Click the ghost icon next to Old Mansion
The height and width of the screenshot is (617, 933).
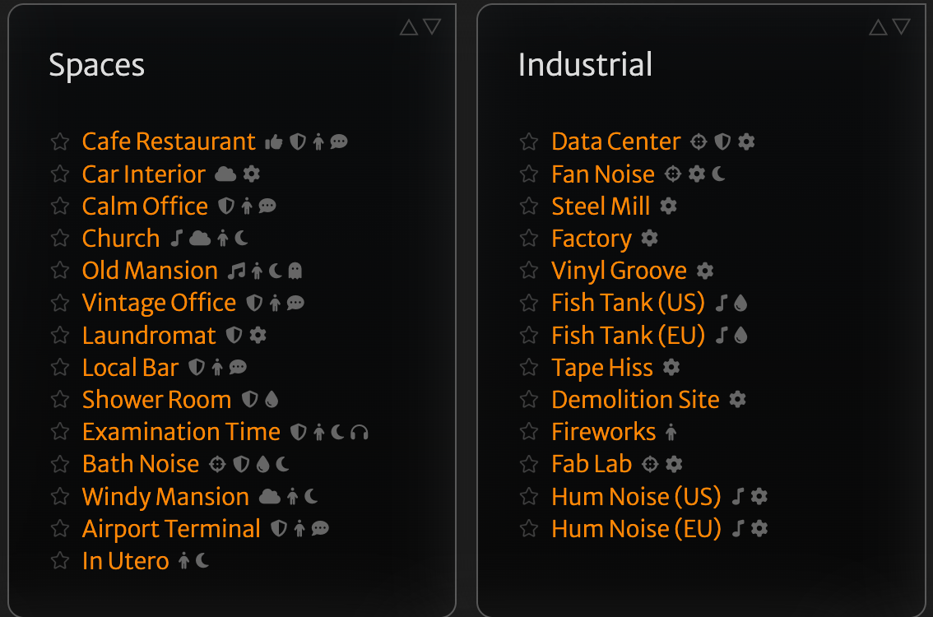click(295, 271)
